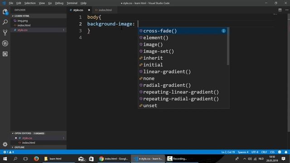
Task: Click the split editor icon
Action: pos(280,10)
